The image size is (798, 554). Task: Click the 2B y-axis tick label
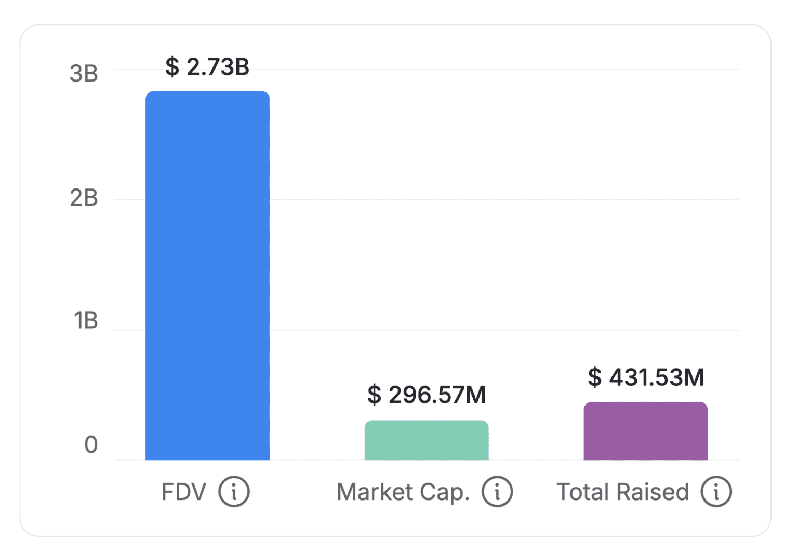coord(84,198)
